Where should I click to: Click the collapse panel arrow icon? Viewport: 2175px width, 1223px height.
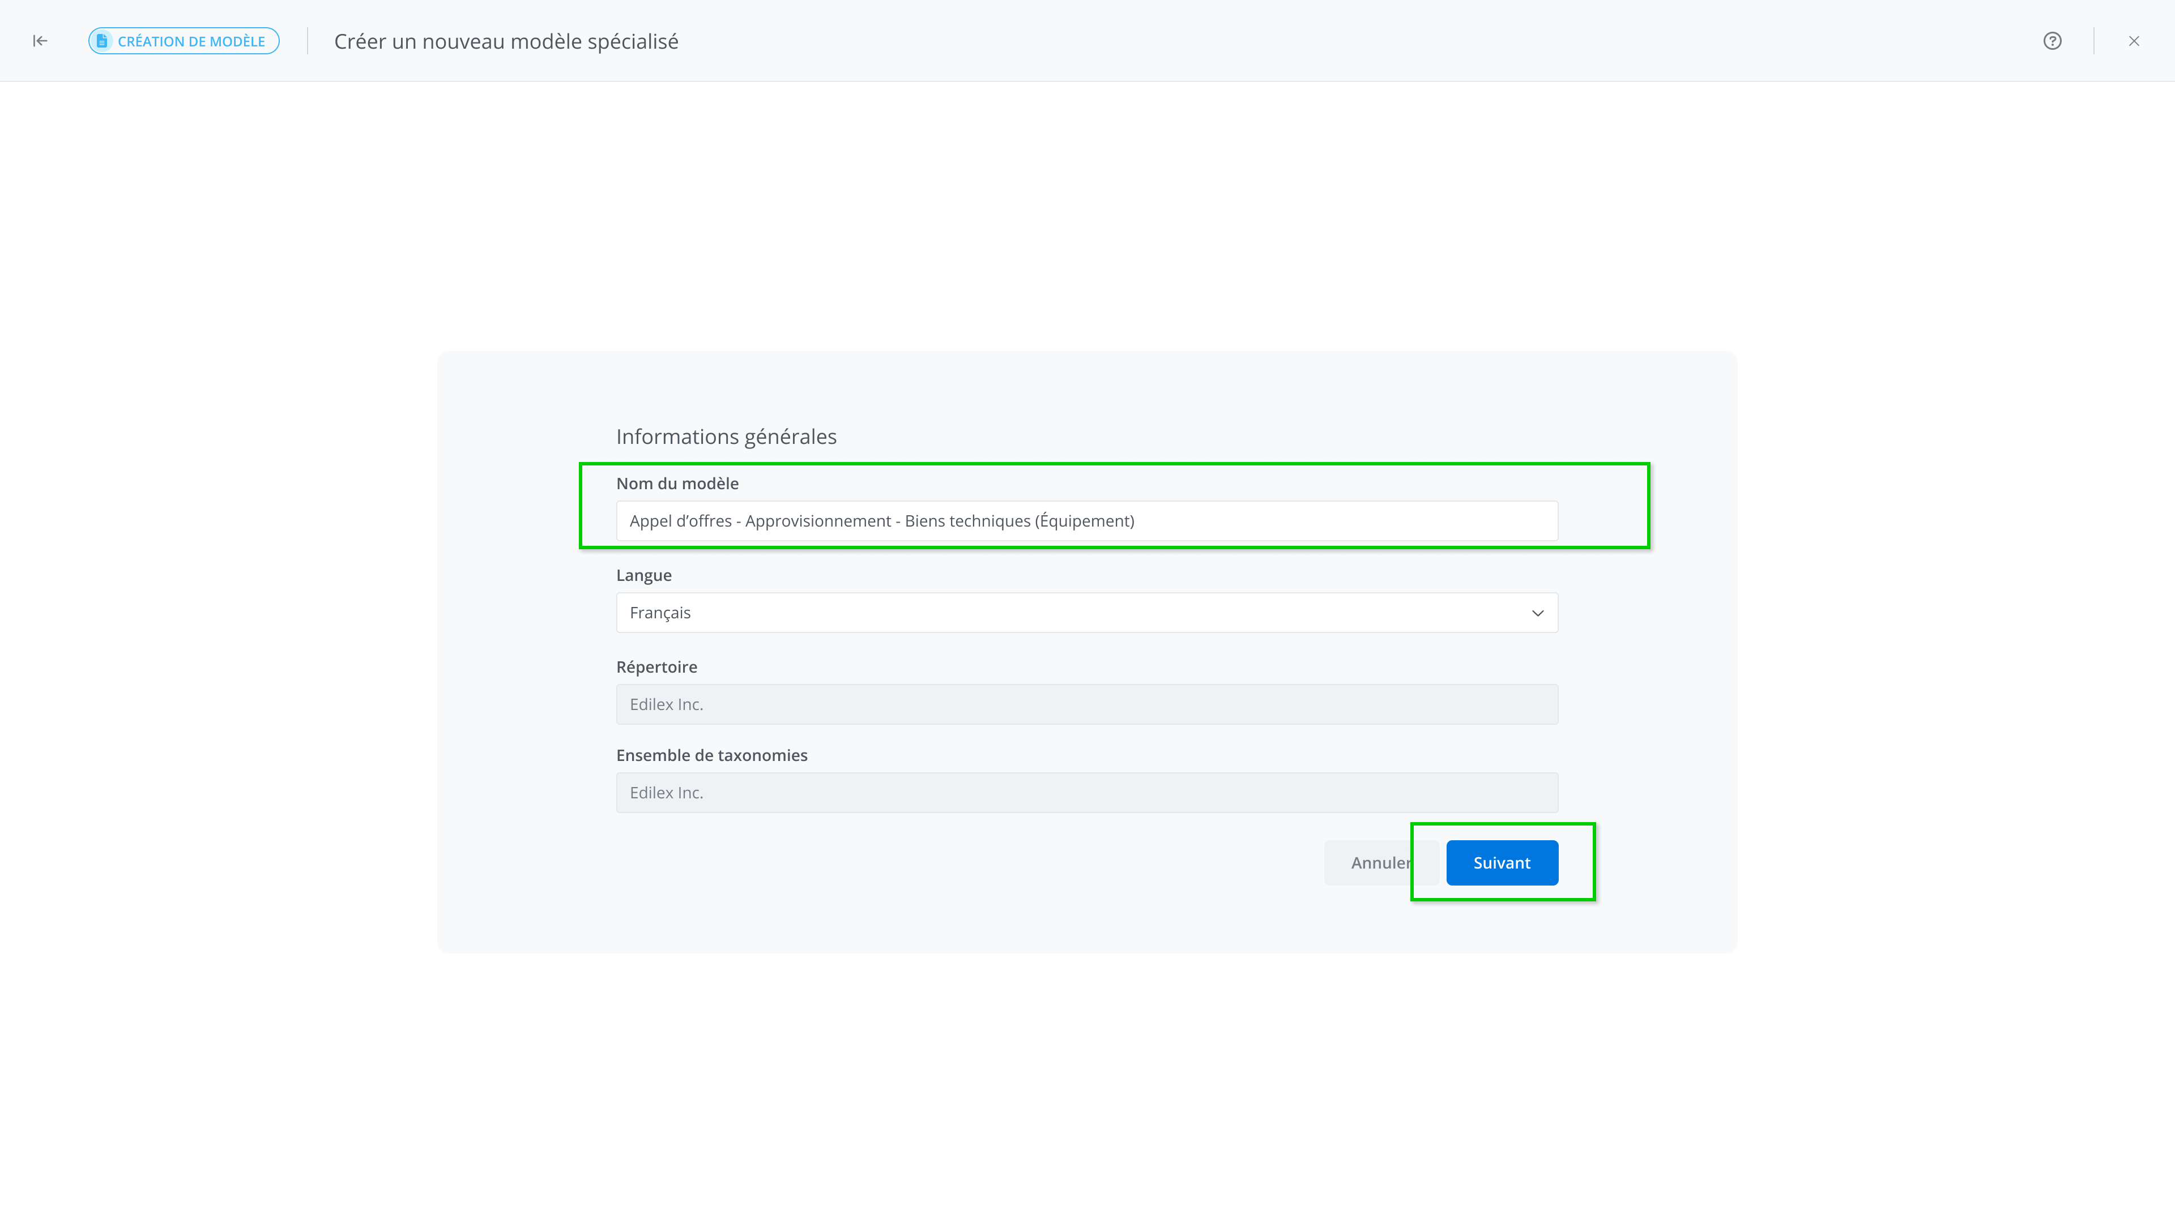pyautogui.click(x=40, y=41)
